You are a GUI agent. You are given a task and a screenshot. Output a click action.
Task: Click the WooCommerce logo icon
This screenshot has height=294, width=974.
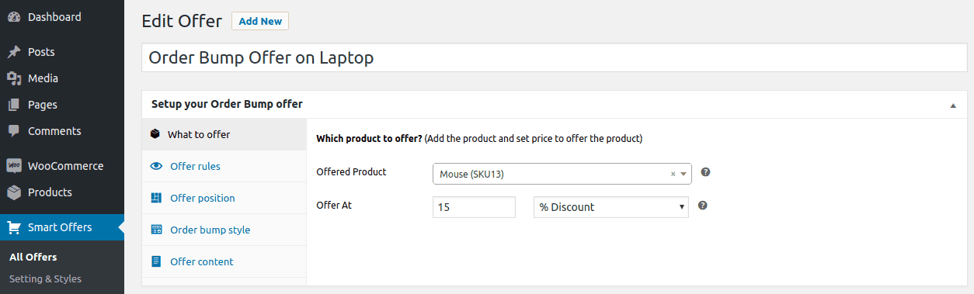point(14,166)
